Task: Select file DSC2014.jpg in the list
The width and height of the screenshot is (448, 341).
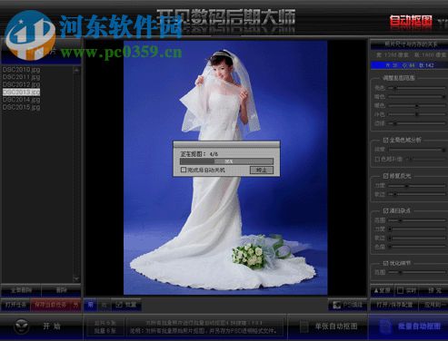Action: (21, 100)
